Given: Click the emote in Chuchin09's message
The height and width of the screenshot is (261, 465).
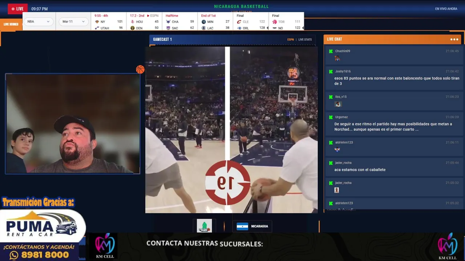Looking at the screenshot, I should [x=337, y=58].
